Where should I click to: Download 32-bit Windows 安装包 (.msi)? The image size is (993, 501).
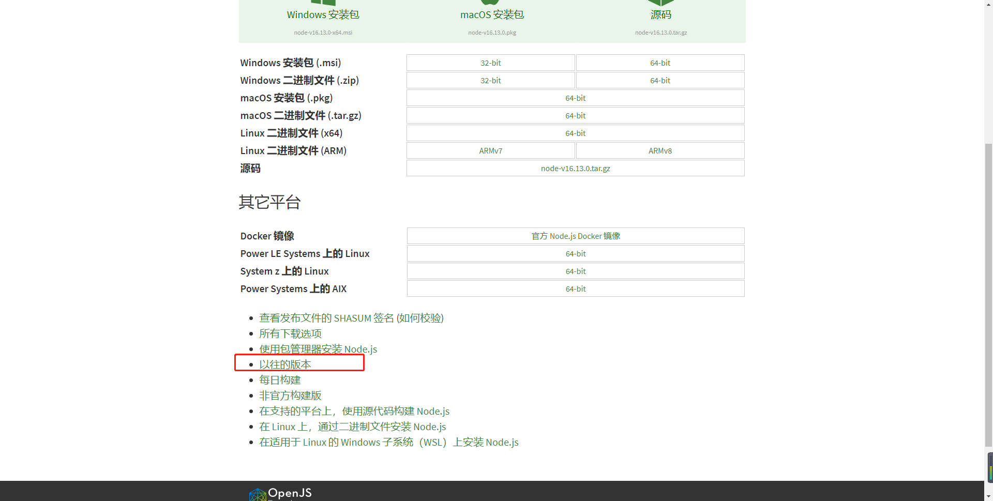point(491,63)
